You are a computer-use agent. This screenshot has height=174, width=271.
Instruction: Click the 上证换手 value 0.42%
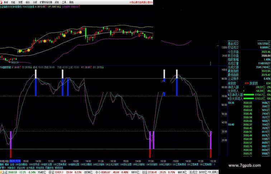click(267, 79)
